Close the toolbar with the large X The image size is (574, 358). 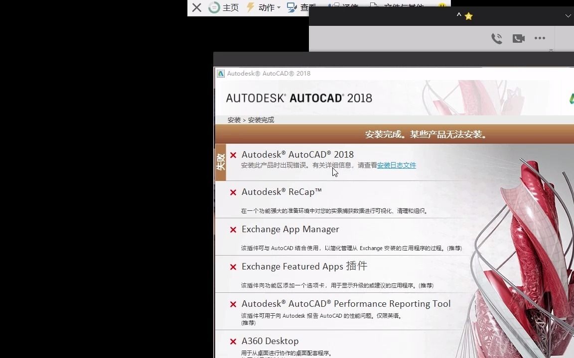pos(196,7)
